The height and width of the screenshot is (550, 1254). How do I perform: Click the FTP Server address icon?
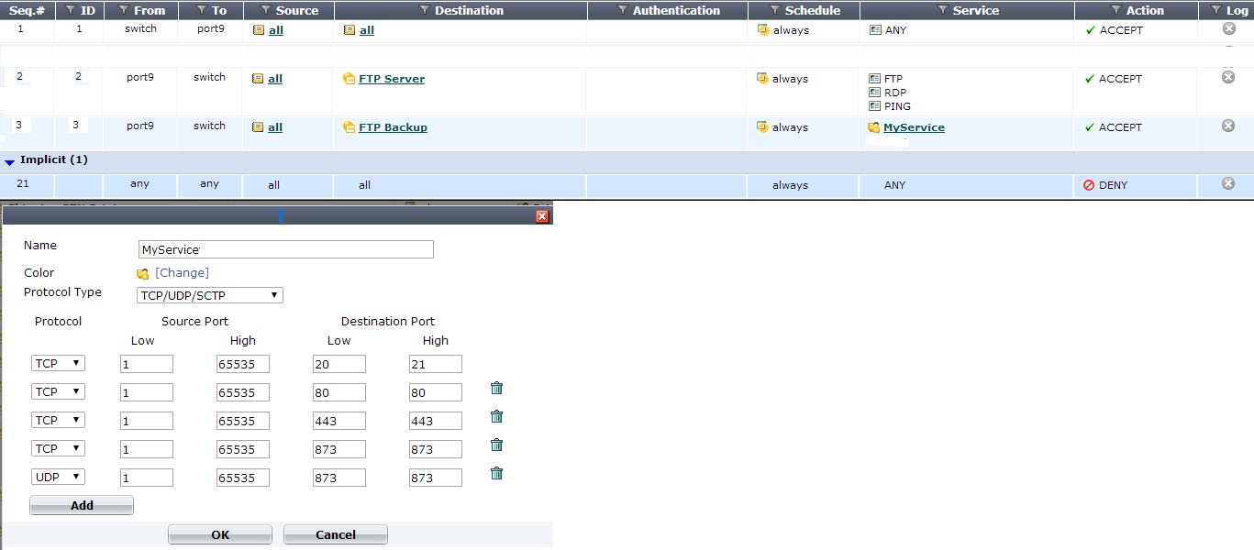point(349,79)
